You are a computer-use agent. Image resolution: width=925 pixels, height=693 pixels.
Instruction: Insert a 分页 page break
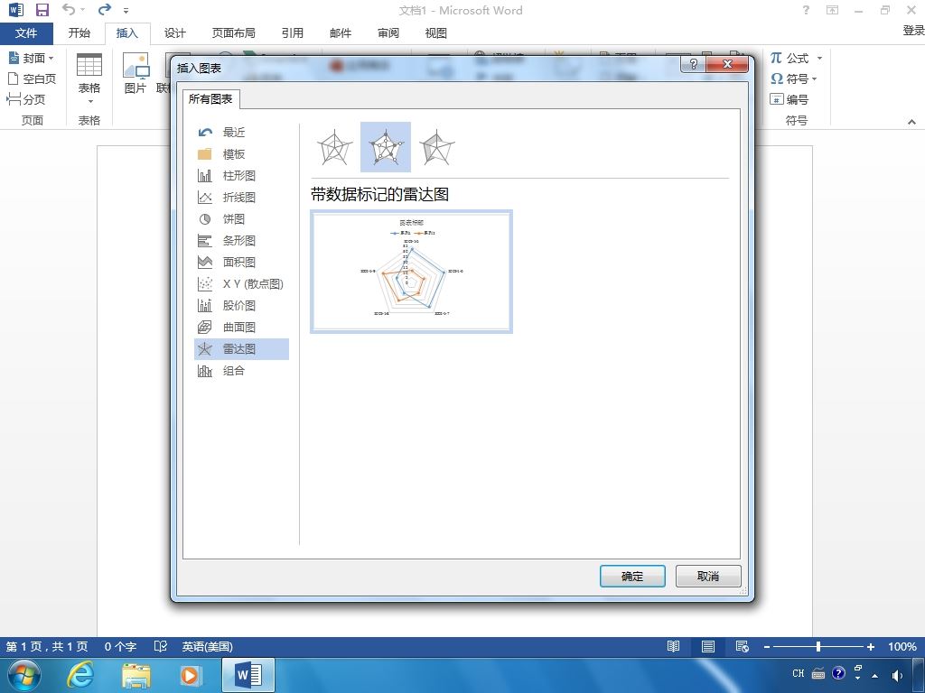pyautogui.click(x=26, y=99)
